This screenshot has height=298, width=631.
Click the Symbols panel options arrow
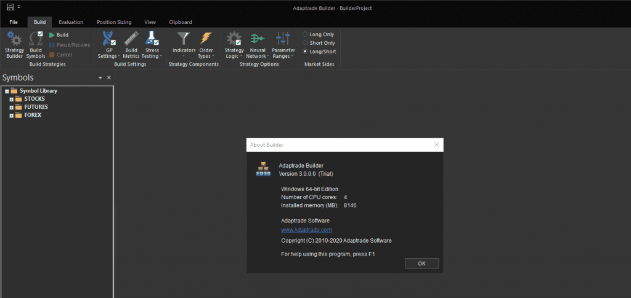click(x=100, y=78)
